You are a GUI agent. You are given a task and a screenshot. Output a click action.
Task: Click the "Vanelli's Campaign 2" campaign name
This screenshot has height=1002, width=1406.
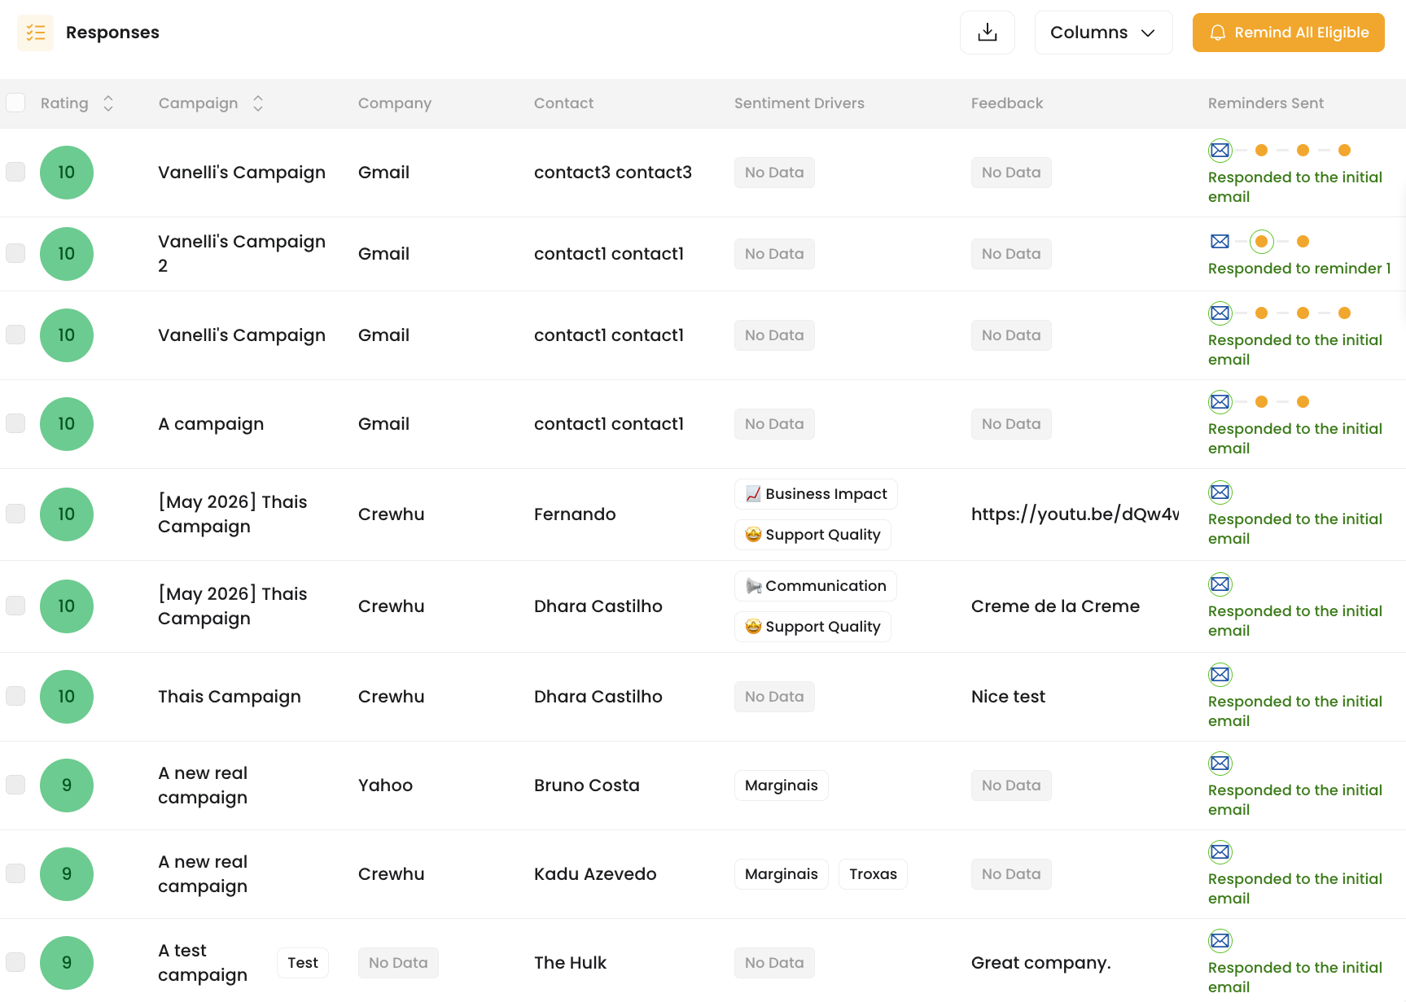click(x=242, y=254)
